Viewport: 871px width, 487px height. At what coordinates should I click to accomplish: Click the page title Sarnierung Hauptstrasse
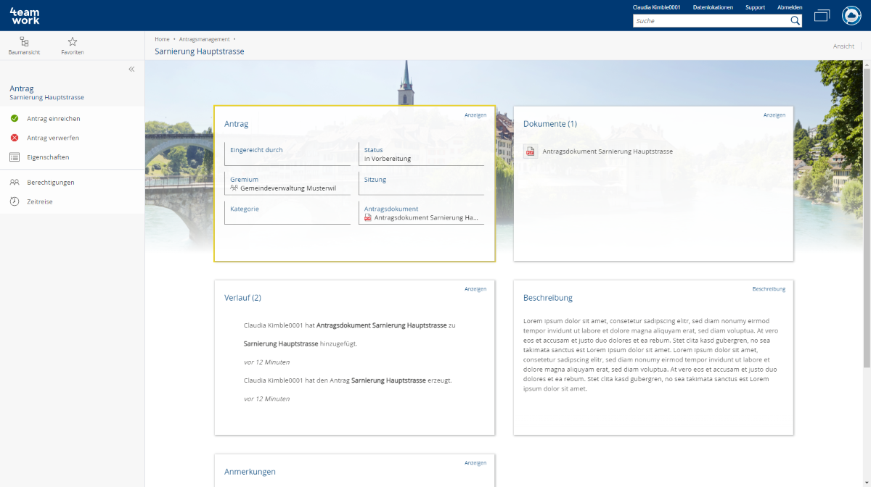200,51
